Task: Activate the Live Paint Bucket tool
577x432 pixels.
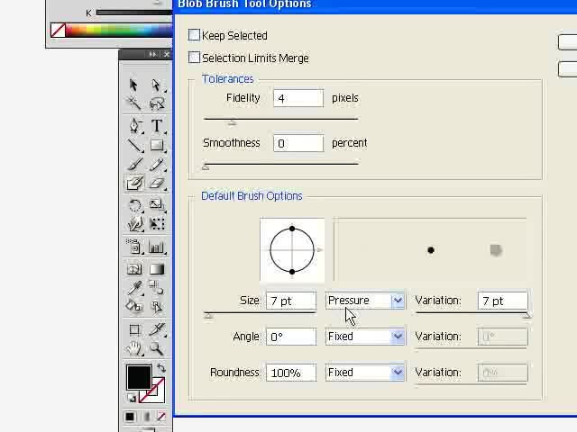Action: [x=134, y=306]
